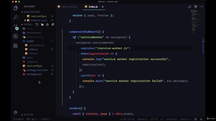
Task: Open the Source Control view
Action: tap(16, 27)
